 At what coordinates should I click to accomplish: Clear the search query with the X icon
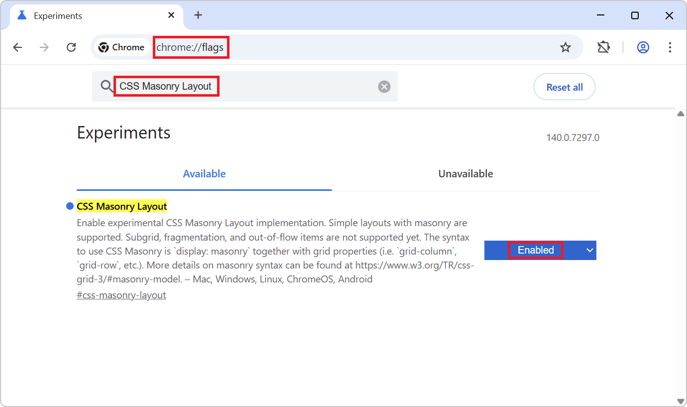(384, 86)
